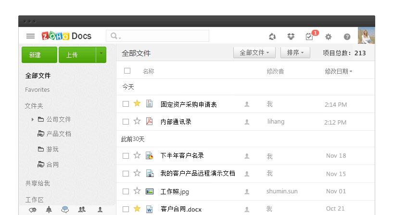The height and width of the screenshot is (215, 393).
Task: Check the box for 我的客户产品远程演示文档
Action: coord(126,174)
